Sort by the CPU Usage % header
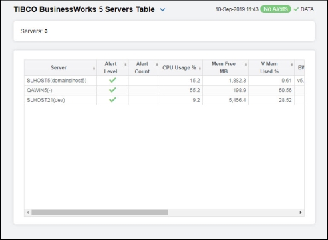This screenshot has width=328, height=240. [179, 68]
